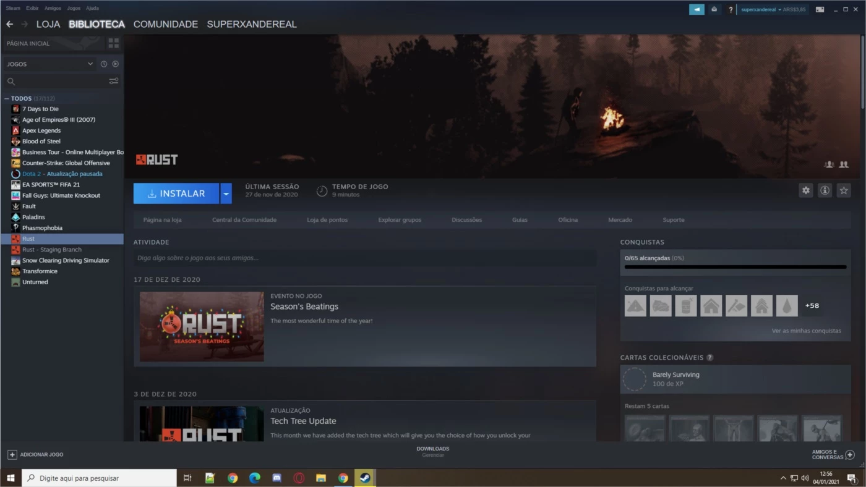The image size is (866, 487).
Task: Select Dota 2 in the game list
Action: (x=62, y=174)
